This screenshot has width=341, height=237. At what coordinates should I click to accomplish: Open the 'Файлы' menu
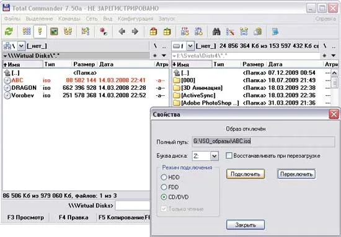click(12, 19)
